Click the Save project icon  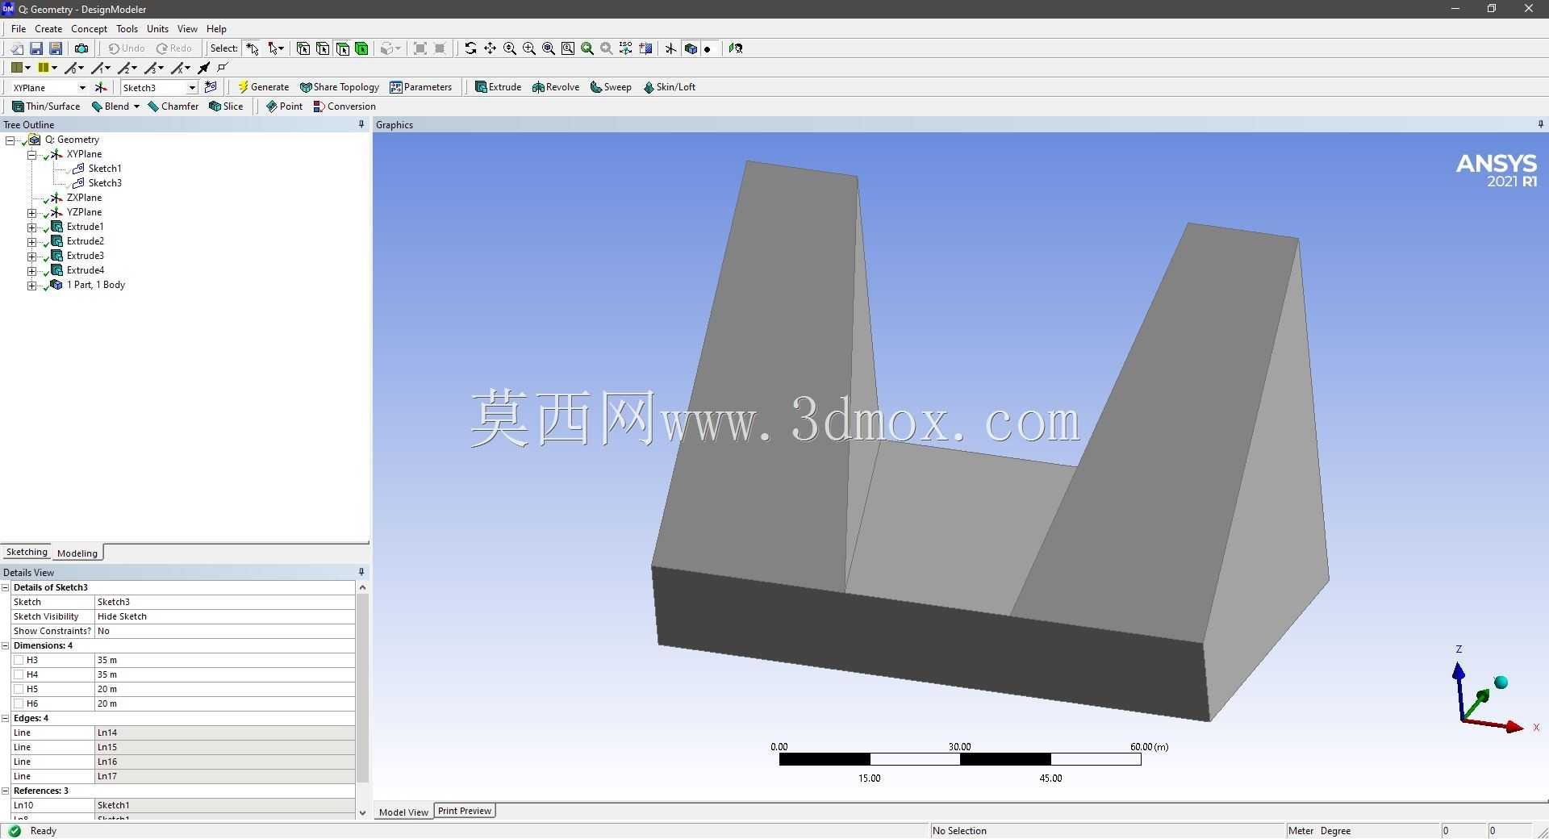click(x=36, y=48)
